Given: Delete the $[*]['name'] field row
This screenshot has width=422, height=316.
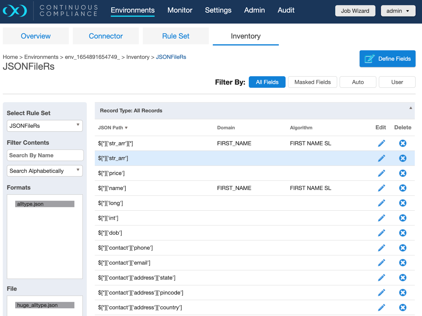Looking at the screenshot, I should pos(402,188).
